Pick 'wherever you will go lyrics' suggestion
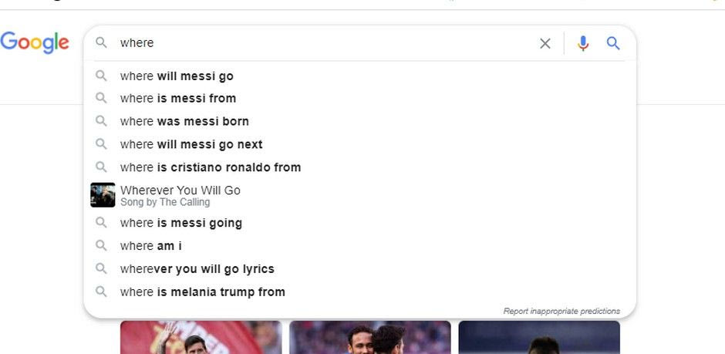Viewport: 725px width, 354px height. 197,269
